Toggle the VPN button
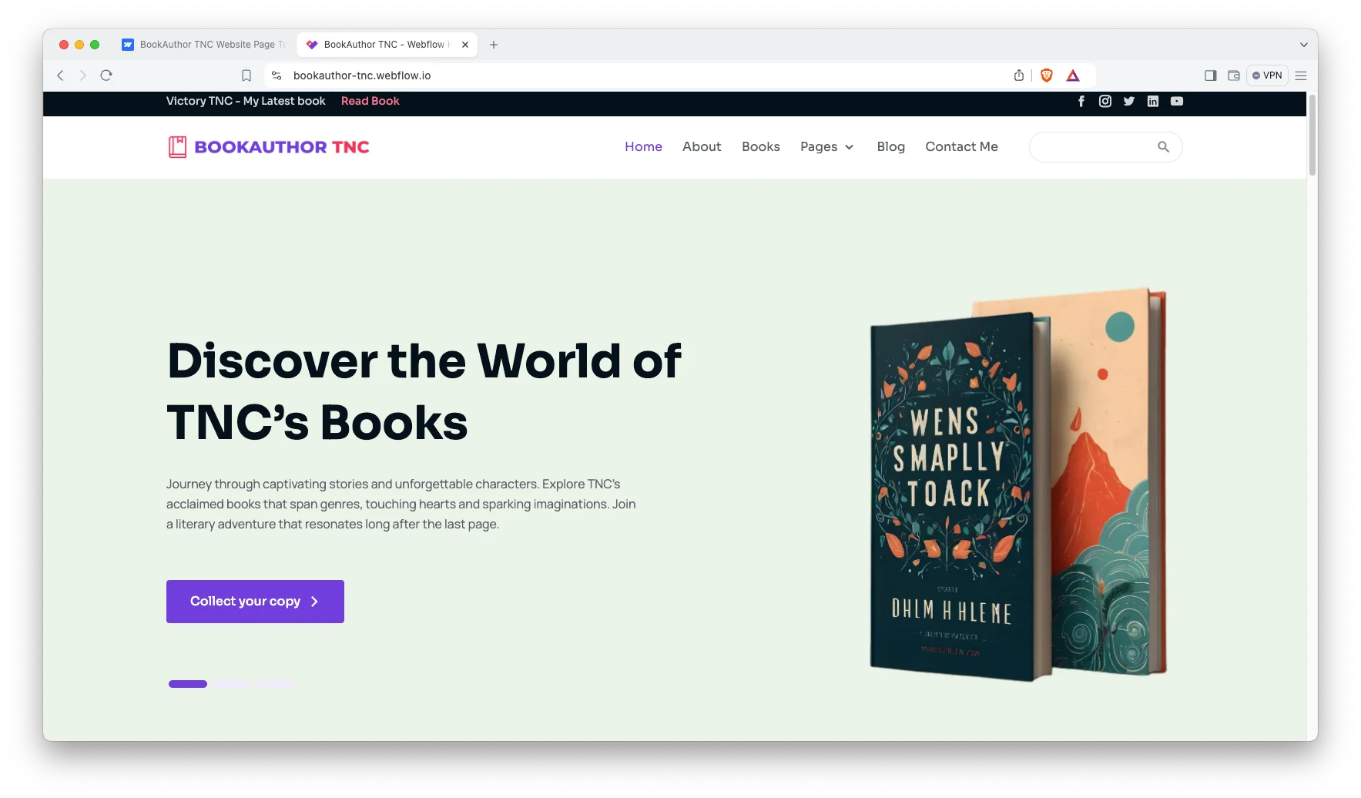1361x798 pixels. coord(1267,75)
